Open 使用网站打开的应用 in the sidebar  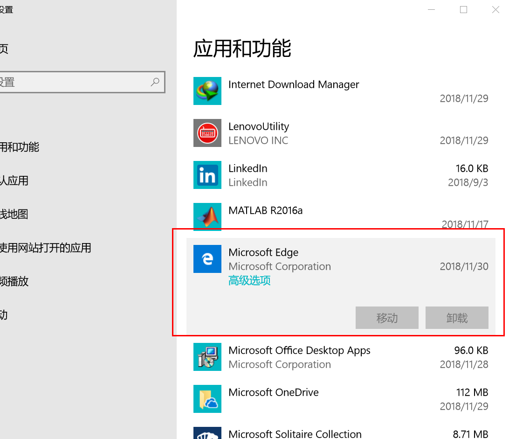(x=46, y=248)
